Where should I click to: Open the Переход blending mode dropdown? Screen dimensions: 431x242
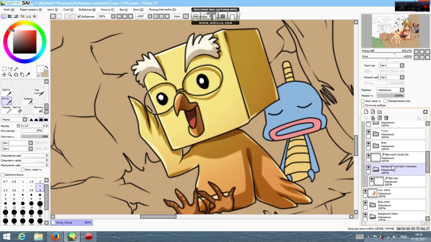tap(402, 90)
